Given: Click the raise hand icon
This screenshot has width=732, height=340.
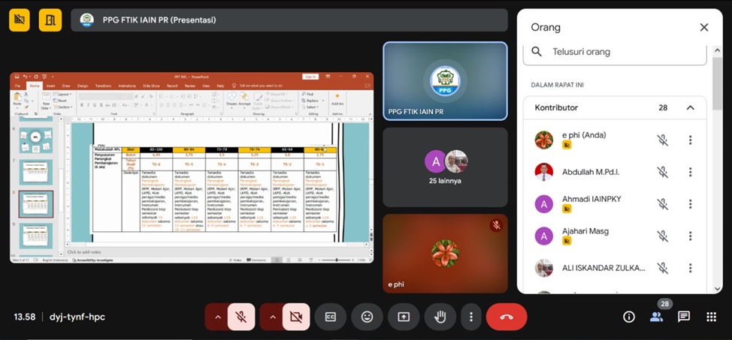Looking at the screenshot, I should click(x=440, y=317).
